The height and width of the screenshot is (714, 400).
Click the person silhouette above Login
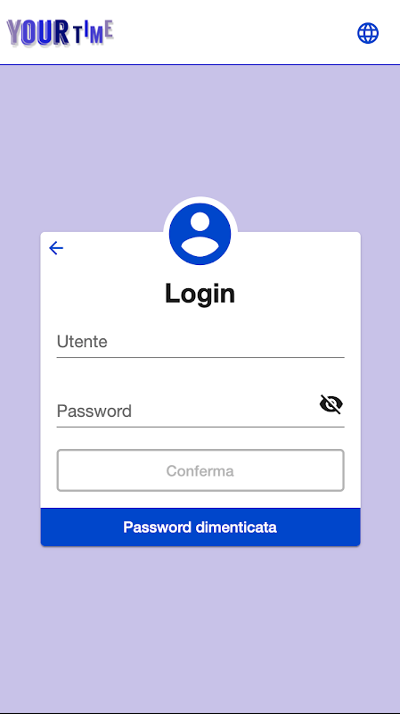coord(200,234)
